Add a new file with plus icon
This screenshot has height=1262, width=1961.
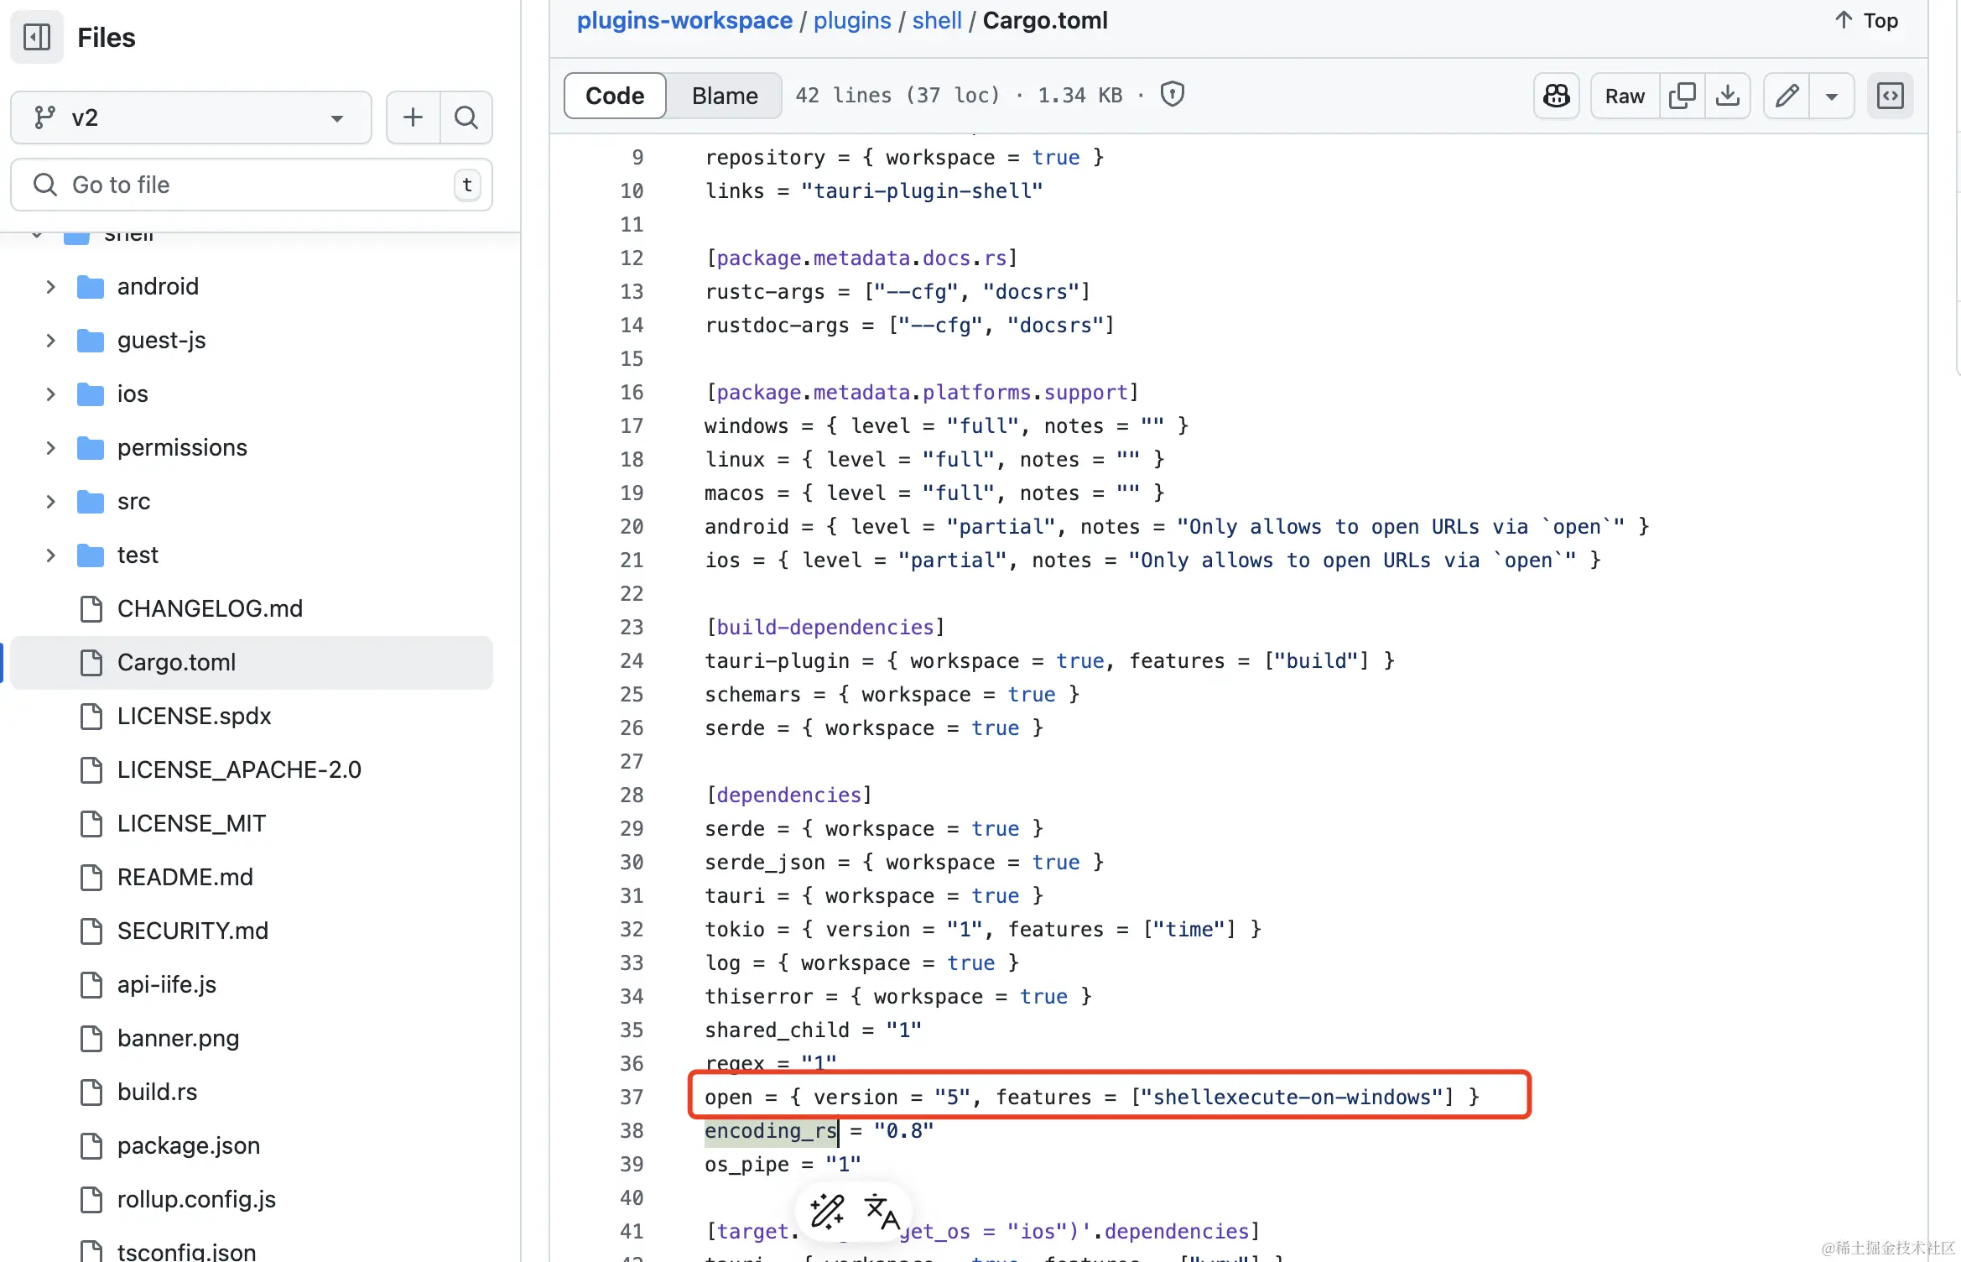413,117
